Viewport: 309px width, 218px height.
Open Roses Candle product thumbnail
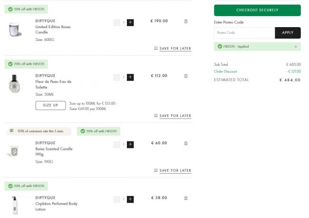coord(15,30)
